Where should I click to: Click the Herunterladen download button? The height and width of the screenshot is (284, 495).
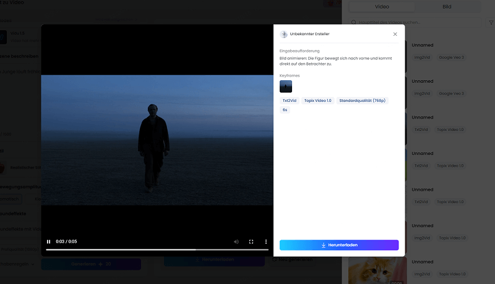[339, 245]
